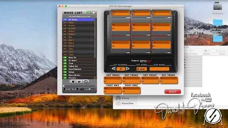Select pad 5 wave slot
Image resolution: width=228 pixels, height=128 pixels.
click(141, 27)
